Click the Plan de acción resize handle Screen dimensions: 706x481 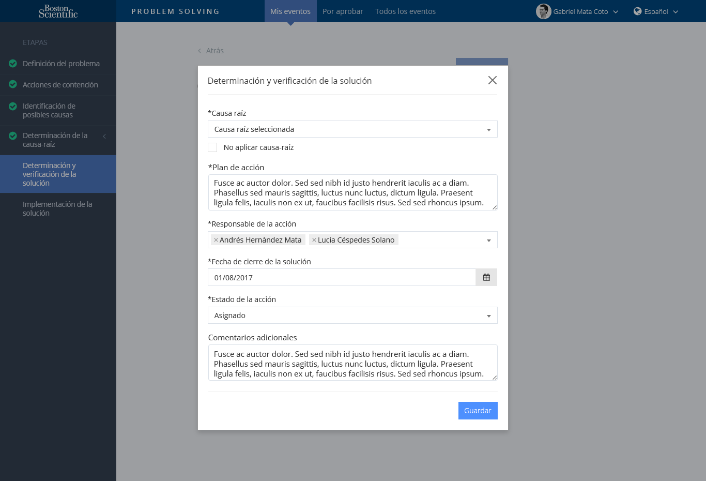click(495, 207)
